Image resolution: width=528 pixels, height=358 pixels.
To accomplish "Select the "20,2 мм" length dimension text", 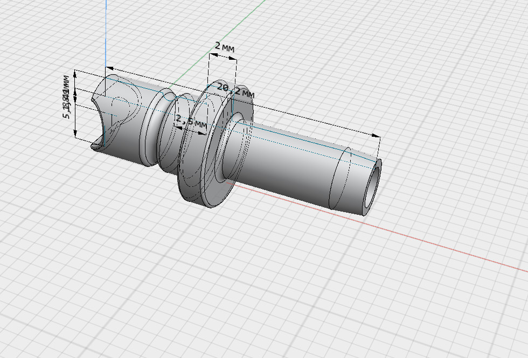I will pos(235,90).
